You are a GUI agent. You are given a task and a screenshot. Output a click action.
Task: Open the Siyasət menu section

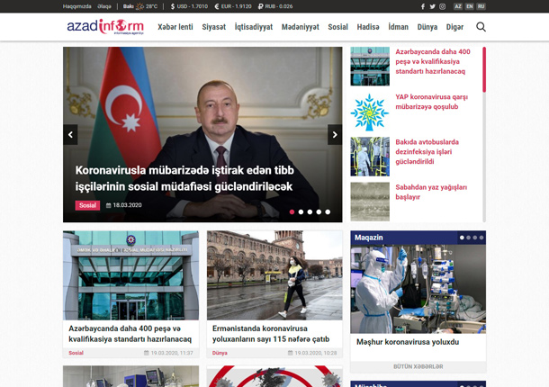click(213, 27)
